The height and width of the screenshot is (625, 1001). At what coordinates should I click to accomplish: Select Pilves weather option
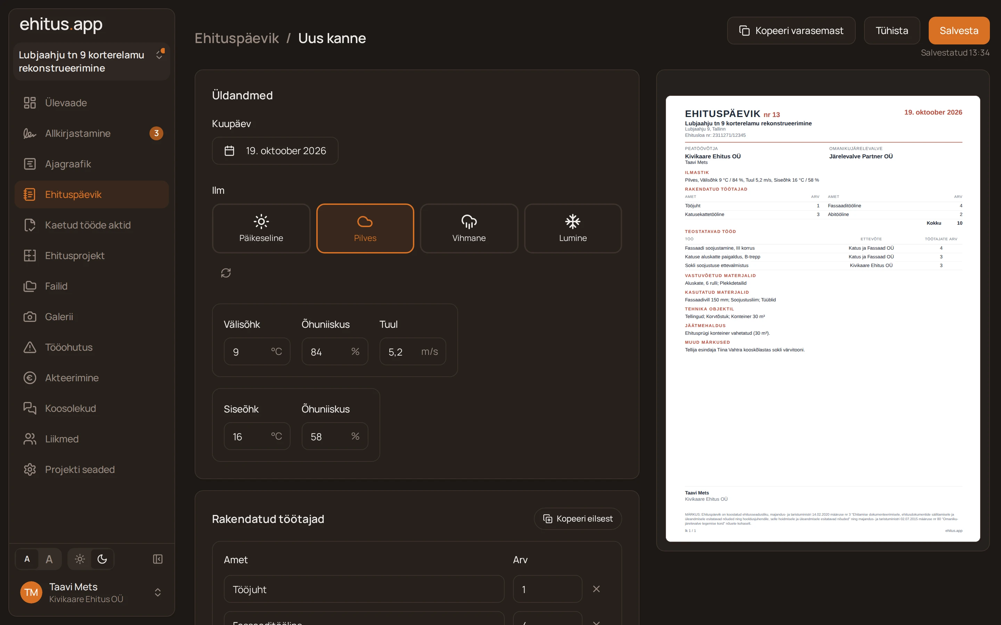[365, 228]
